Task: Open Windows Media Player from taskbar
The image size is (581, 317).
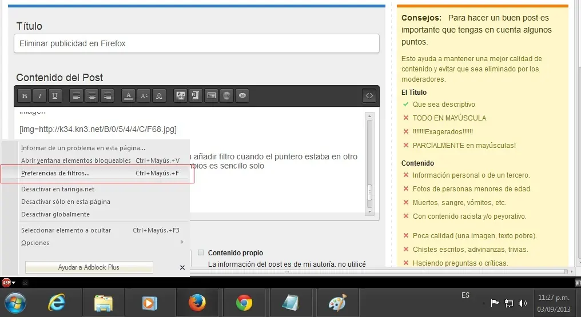Action: click(150, 303)
